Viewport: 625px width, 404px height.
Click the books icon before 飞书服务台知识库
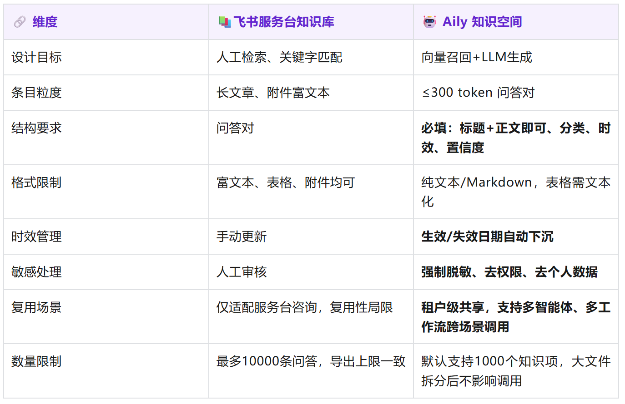click(224, 22)
